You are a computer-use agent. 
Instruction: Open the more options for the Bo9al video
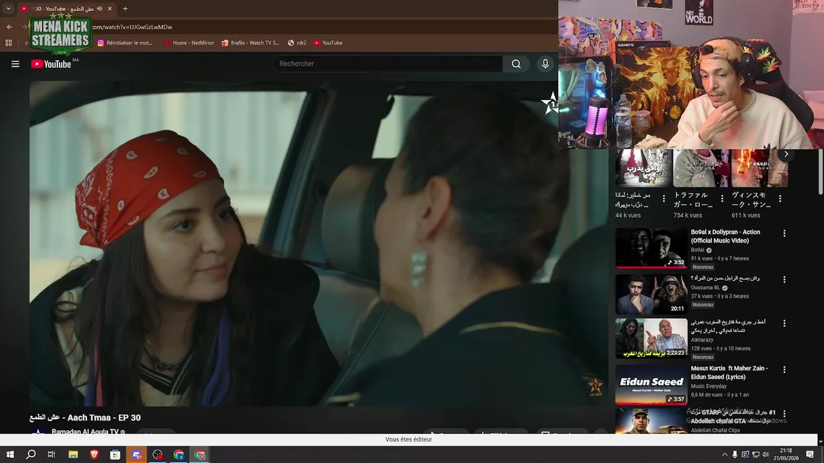coord(784,233)
